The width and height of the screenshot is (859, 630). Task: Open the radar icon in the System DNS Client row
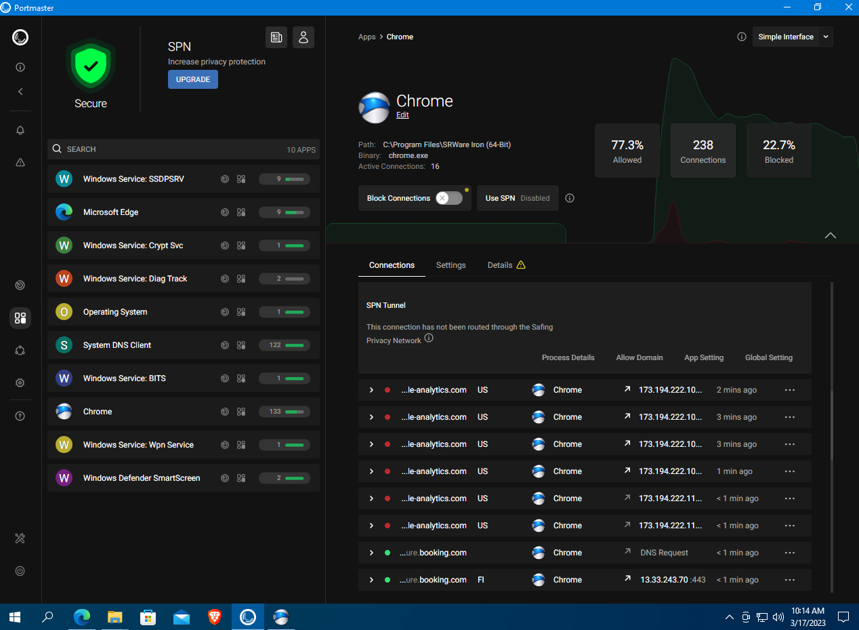[225, 345]
